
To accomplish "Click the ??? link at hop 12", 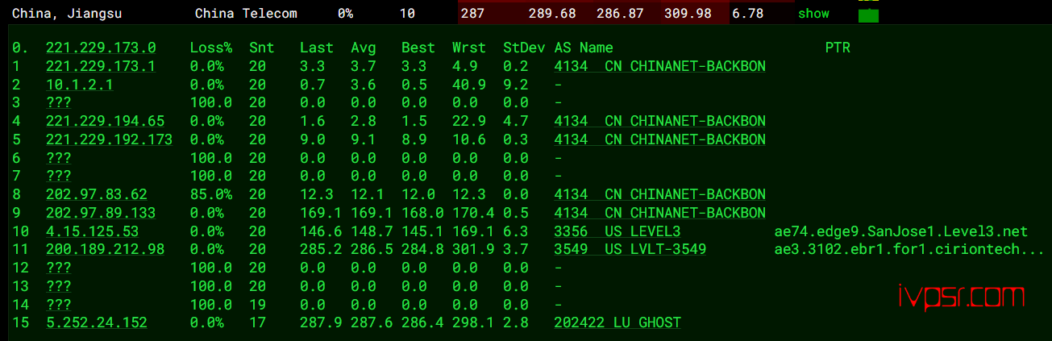I will coord(58,268).
